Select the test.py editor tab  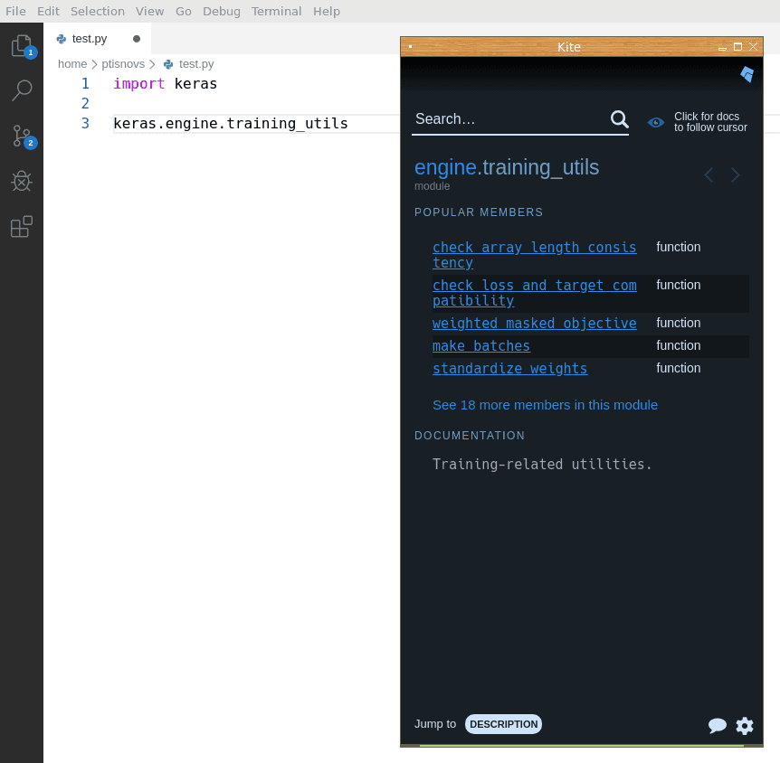coord(98,39)
